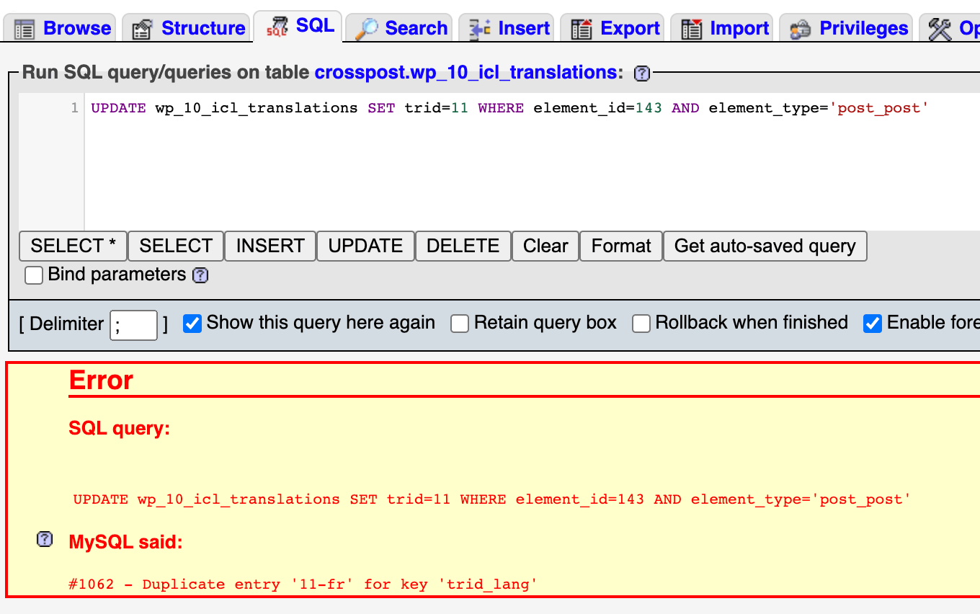Screen dimensions: 980x614
Task: Click the #1062 Duplicate entry error message
Action: [303, 584]
